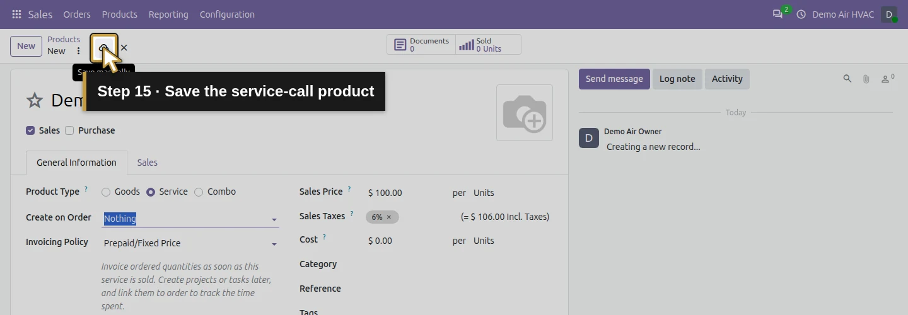Search messages in chatter

(847, 79)
